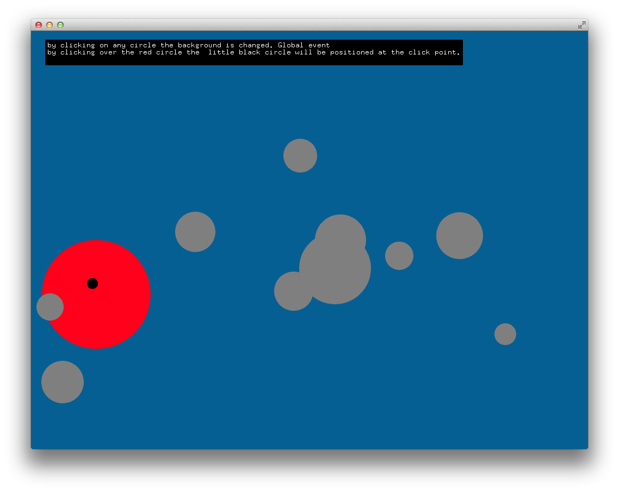Image resolution: width=619 pixels, height=492 pixels.
Task: Click the green zoom button in the title bar
Action: click(x=60, y=25)
